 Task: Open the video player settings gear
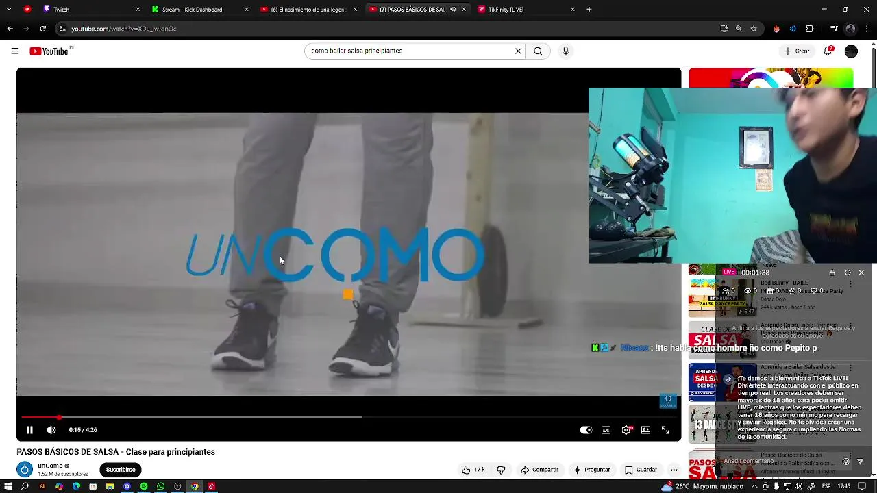[x=626, y=430]
